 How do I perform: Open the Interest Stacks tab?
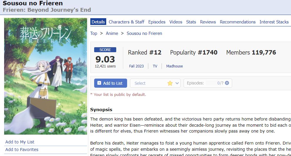tap(274, 22)
